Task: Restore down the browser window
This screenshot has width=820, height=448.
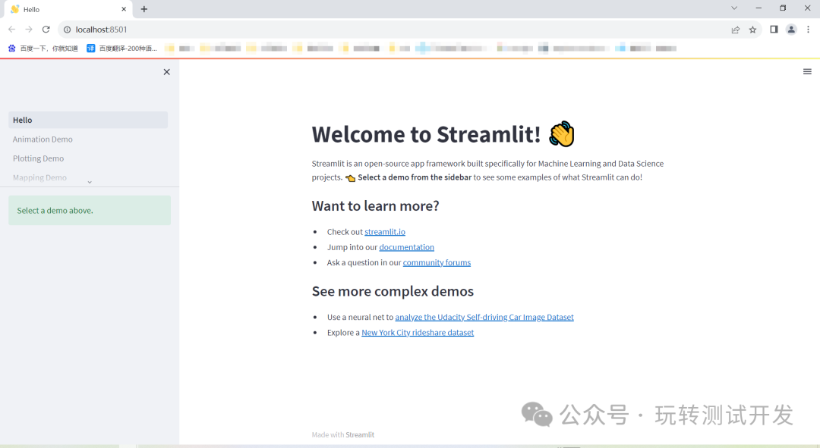Action: click(x=783, y=8)
